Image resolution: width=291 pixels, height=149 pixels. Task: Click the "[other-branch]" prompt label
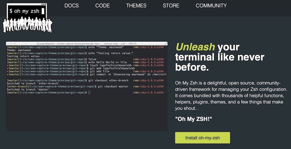pos(18,87)
